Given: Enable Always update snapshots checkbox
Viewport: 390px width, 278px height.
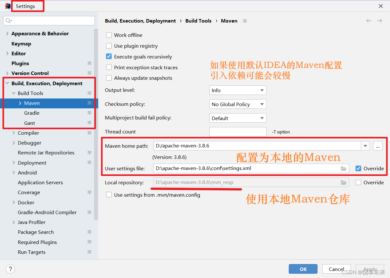Looking at the screenshot, I should click(109, 78).
